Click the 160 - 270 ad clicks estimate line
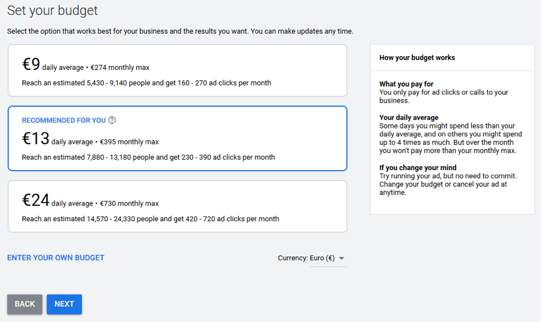The width and height of the screenshot is (541, 322). coord(147,83)
